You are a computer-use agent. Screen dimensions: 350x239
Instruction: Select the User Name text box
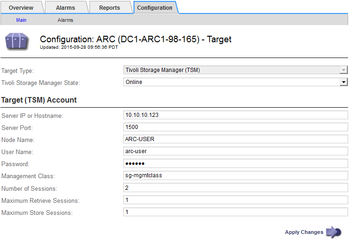coord(235,151)
